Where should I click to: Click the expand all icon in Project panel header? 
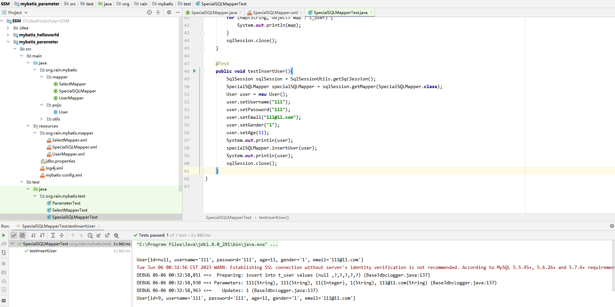[158, 12]
